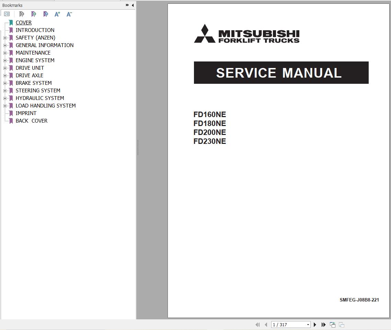Click the double-arrow expand panel icon

pyautogui.click(x=127, y=5)
